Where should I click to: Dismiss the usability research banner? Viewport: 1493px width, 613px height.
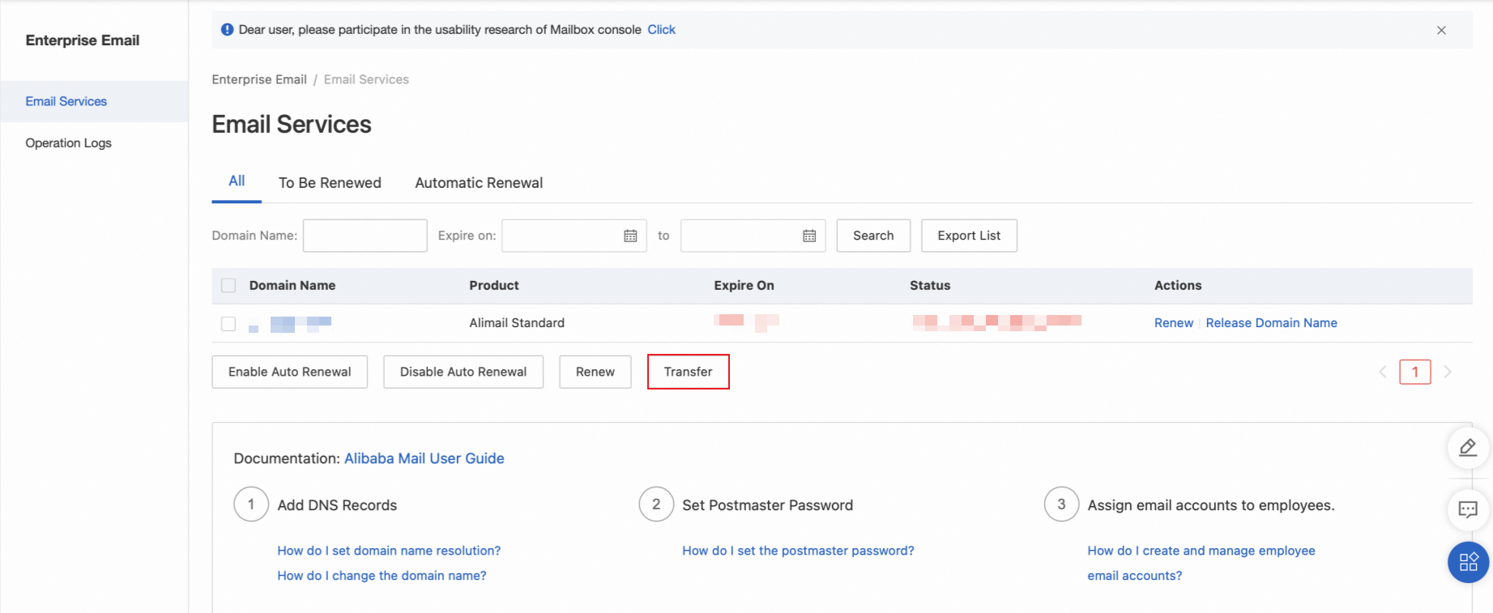[x=1441, y=30]
